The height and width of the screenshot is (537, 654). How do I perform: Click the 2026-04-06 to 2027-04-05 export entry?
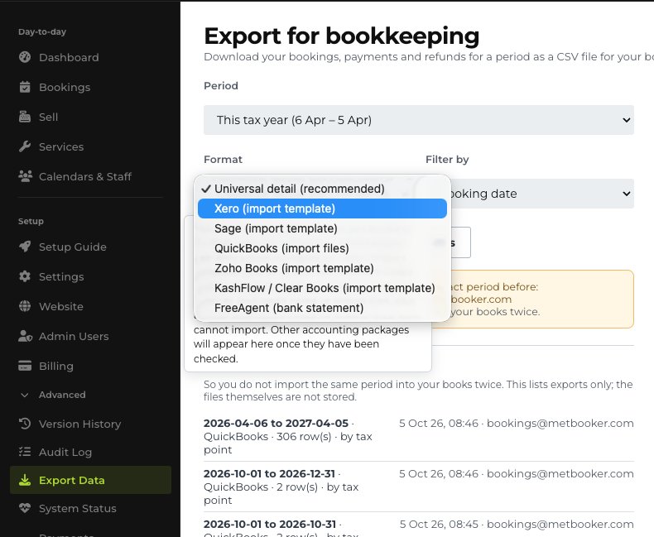(x=419, y=436)
